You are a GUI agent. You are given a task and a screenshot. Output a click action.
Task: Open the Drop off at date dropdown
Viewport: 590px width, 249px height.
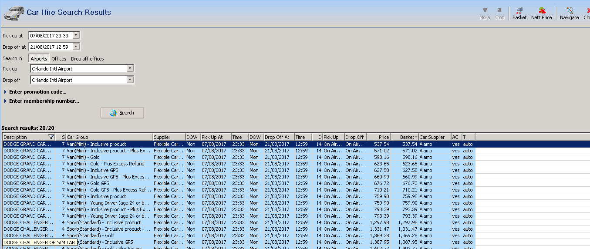click(76, 47)
